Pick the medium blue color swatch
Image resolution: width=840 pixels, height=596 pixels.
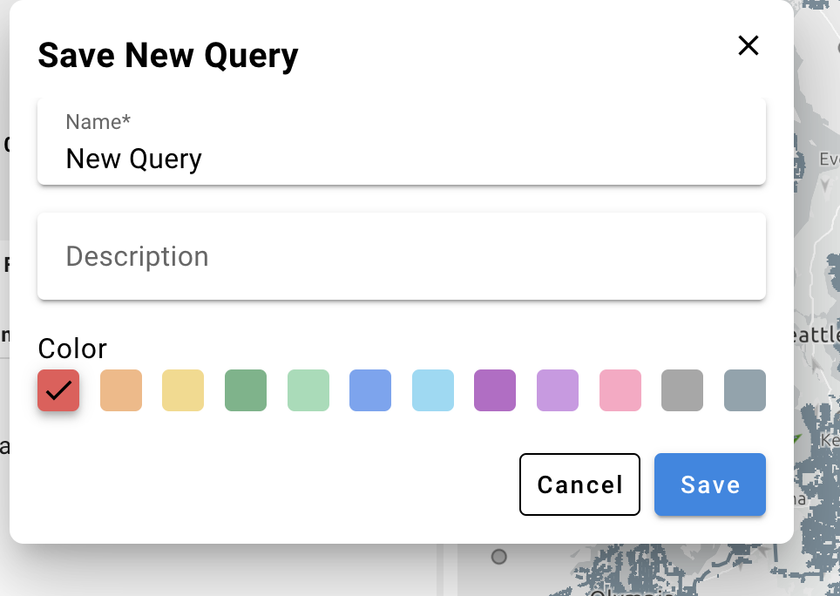click(370, 390)
